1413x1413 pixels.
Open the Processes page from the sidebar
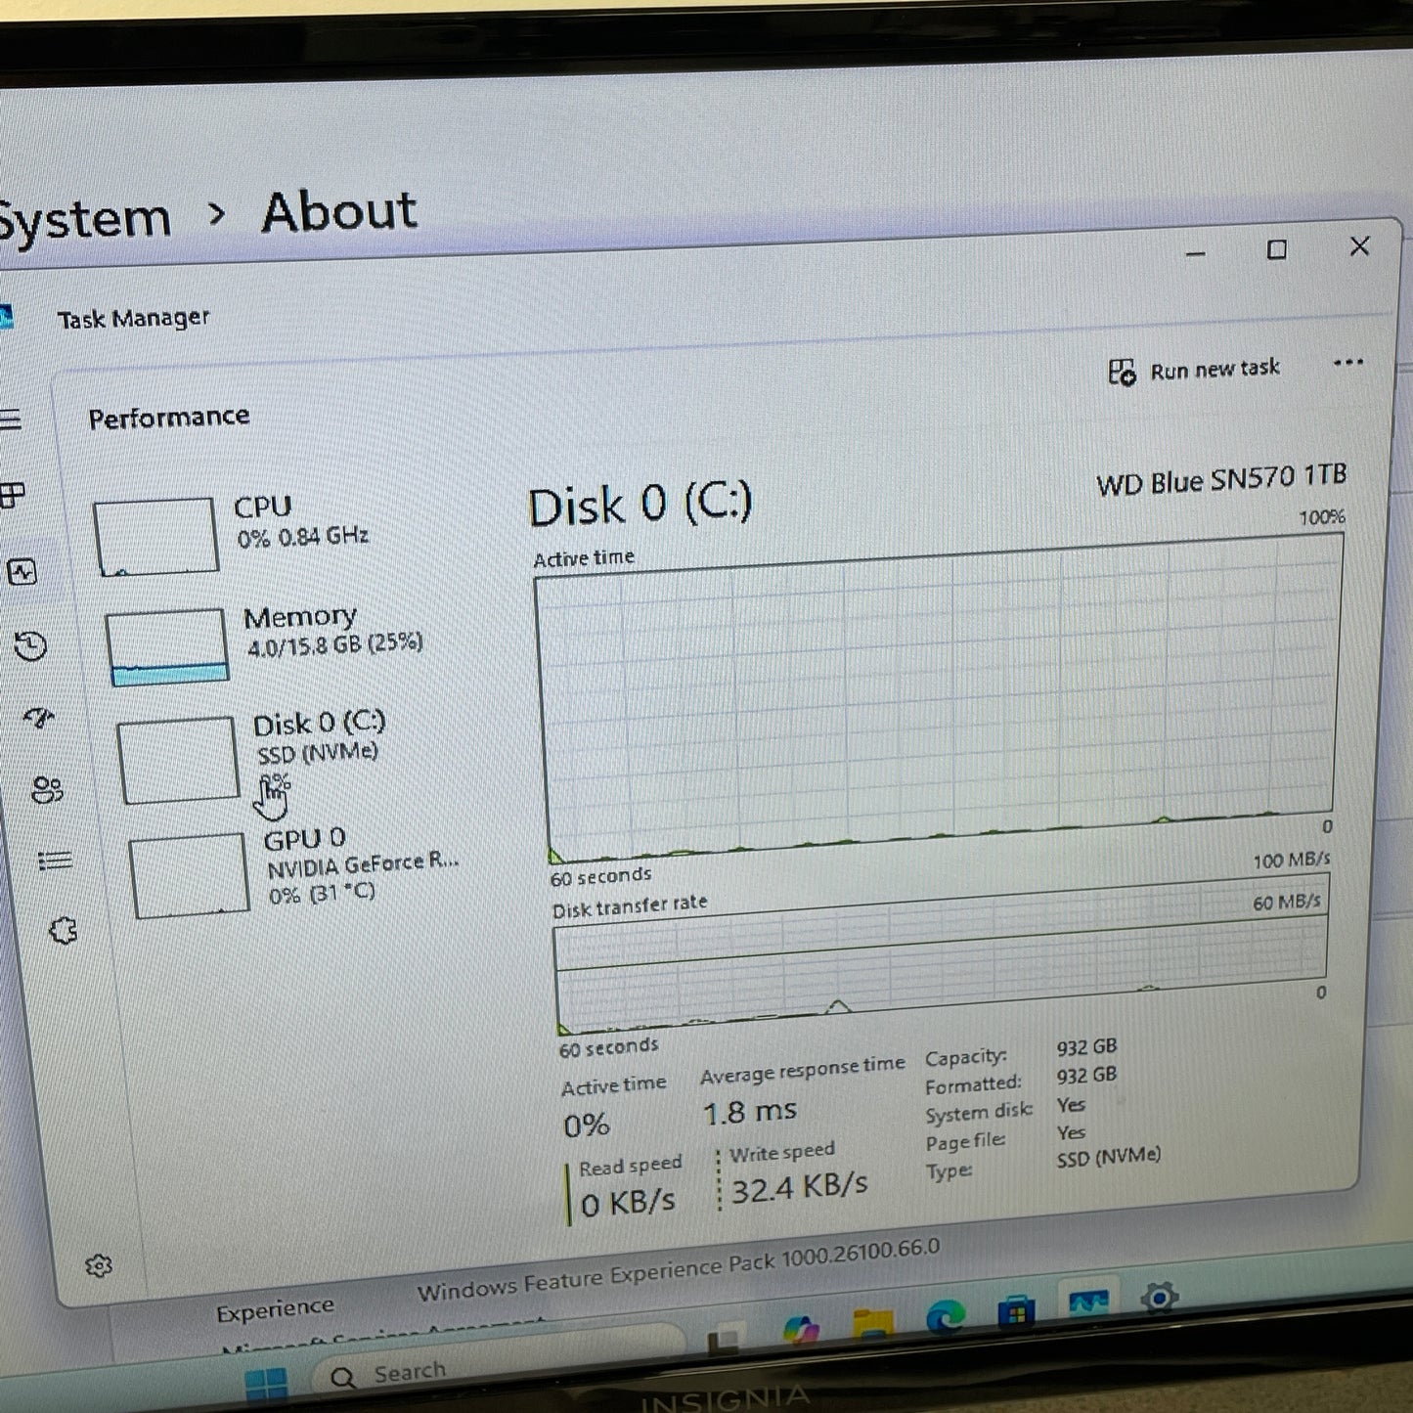12,496
